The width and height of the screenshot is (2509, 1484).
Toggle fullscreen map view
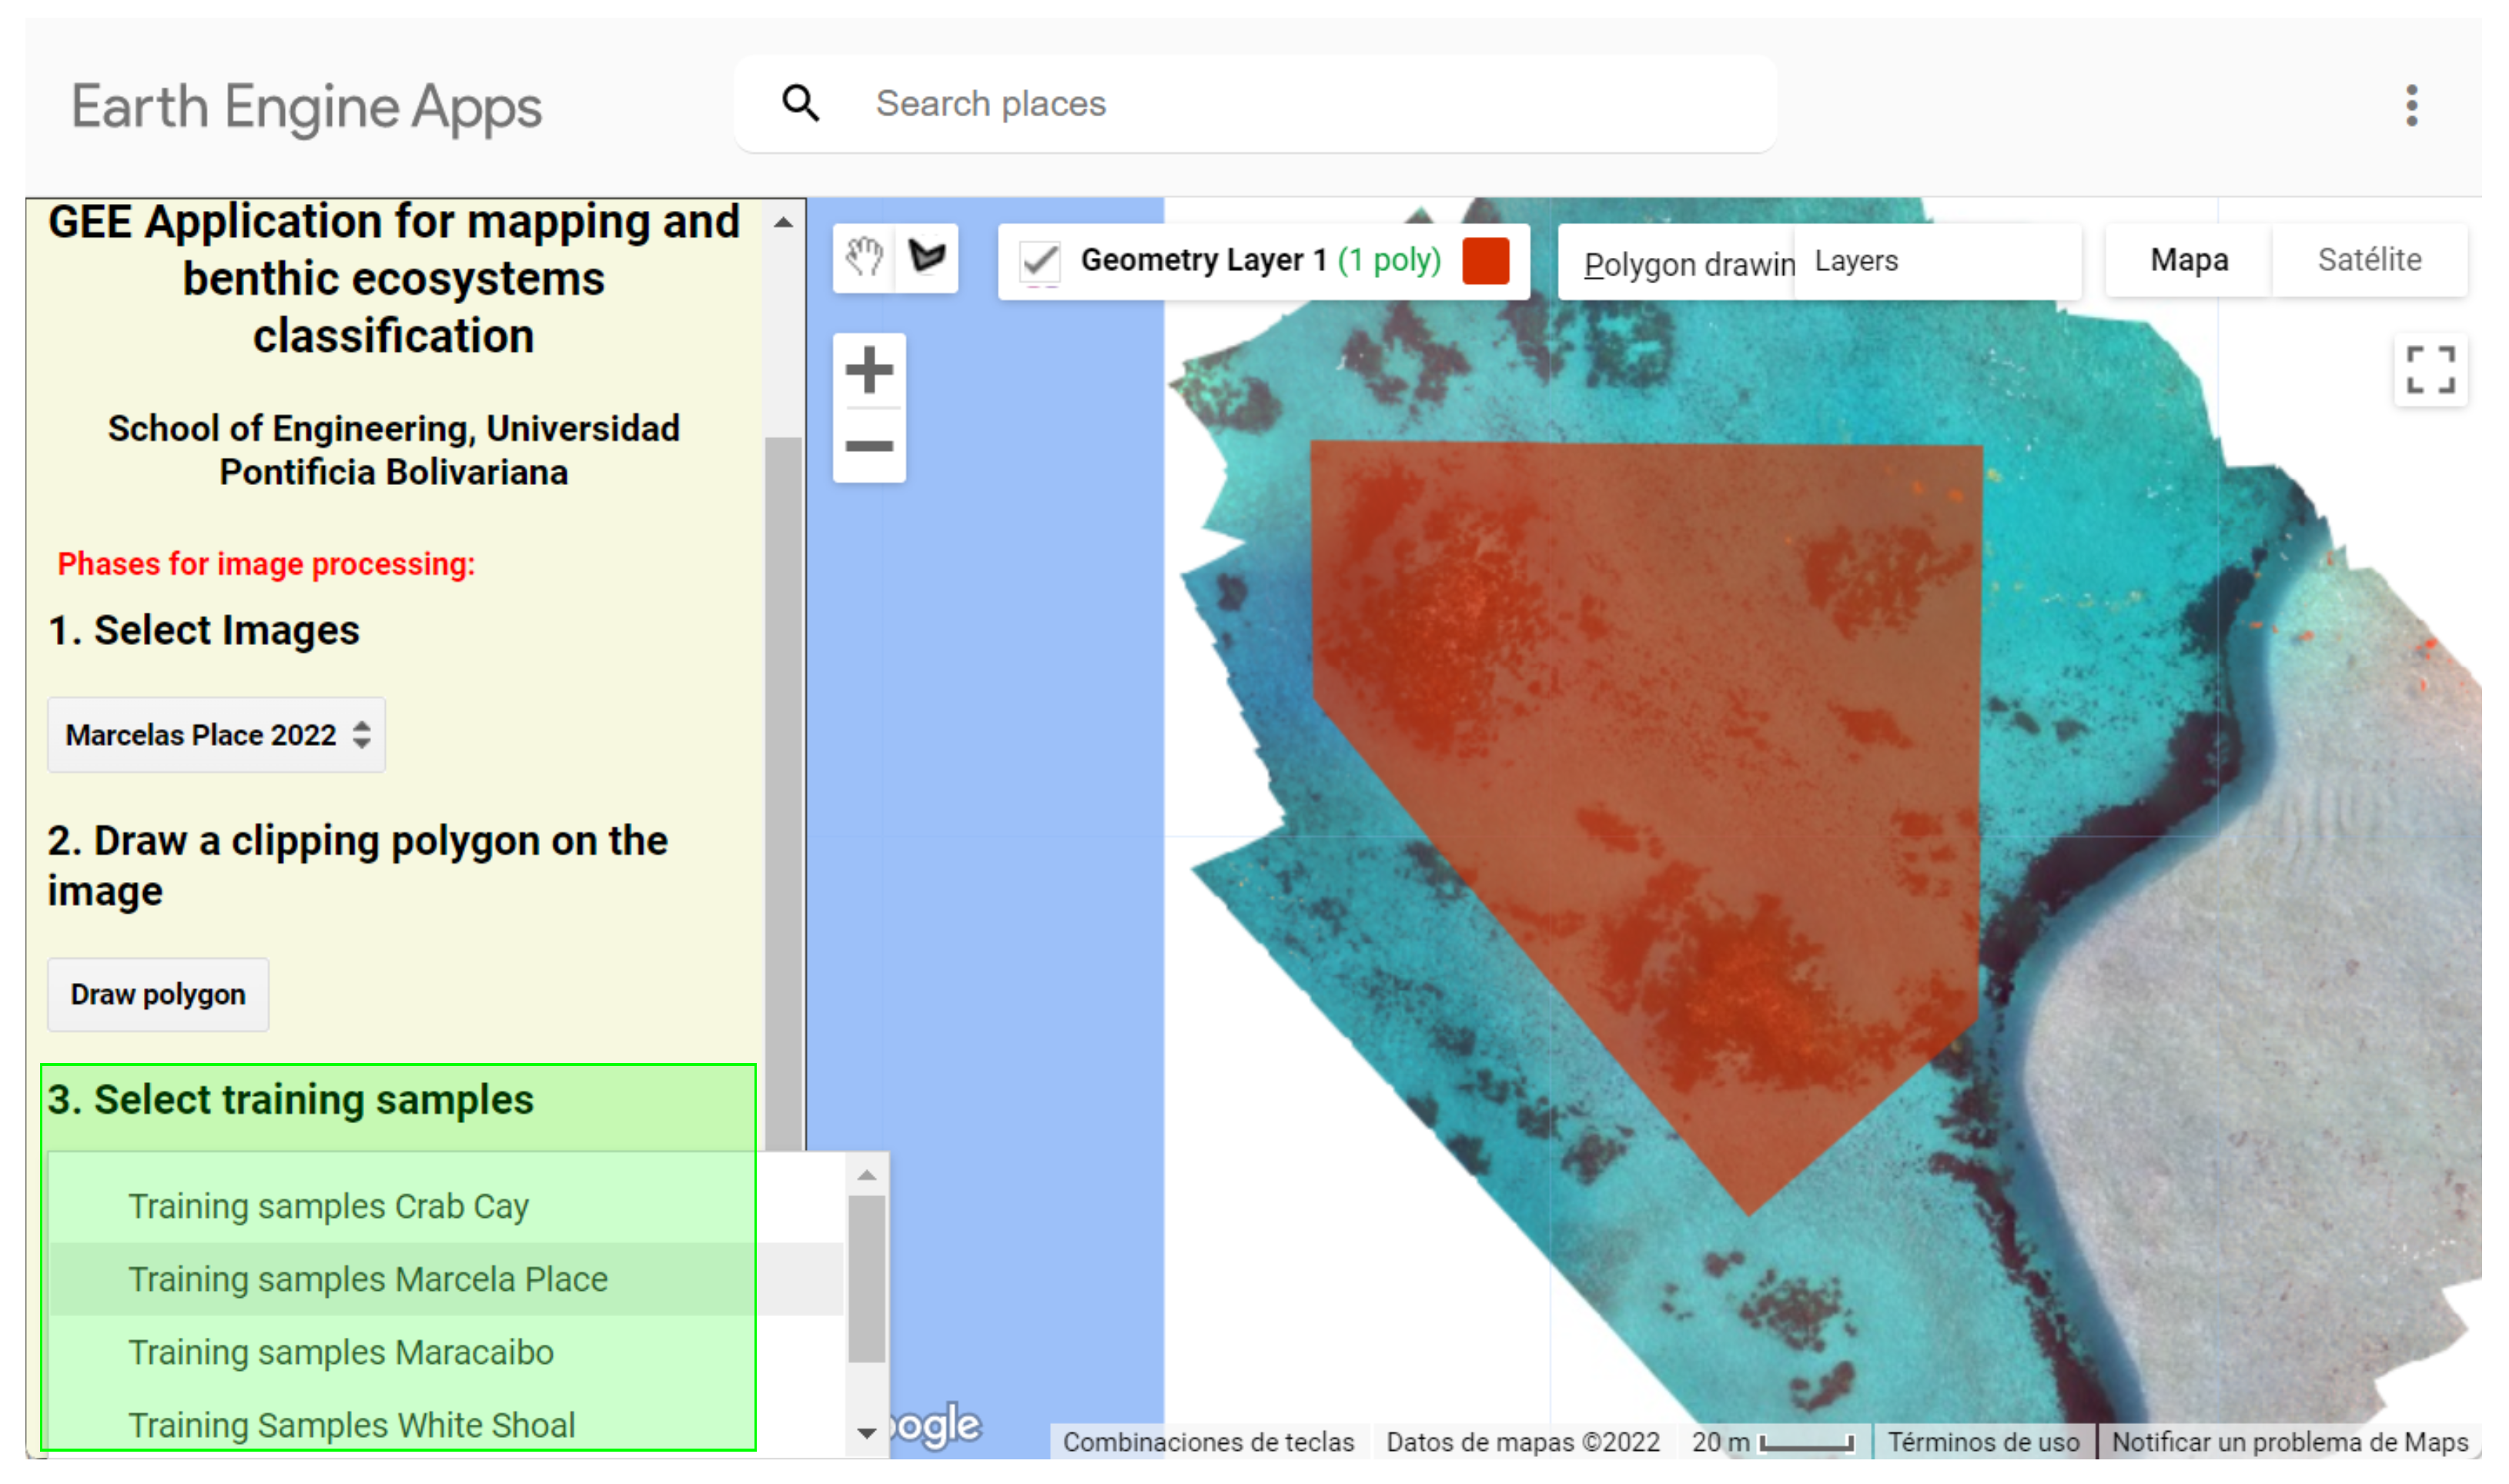coord(2429,371)
